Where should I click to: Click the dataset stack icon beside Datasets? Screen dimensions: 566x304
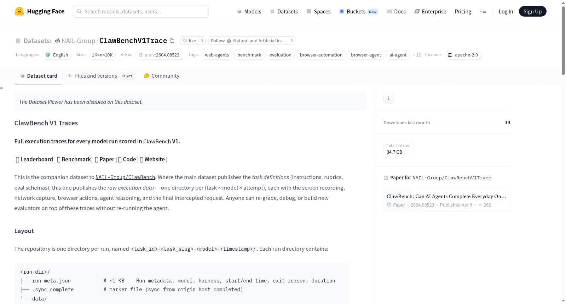18,41
